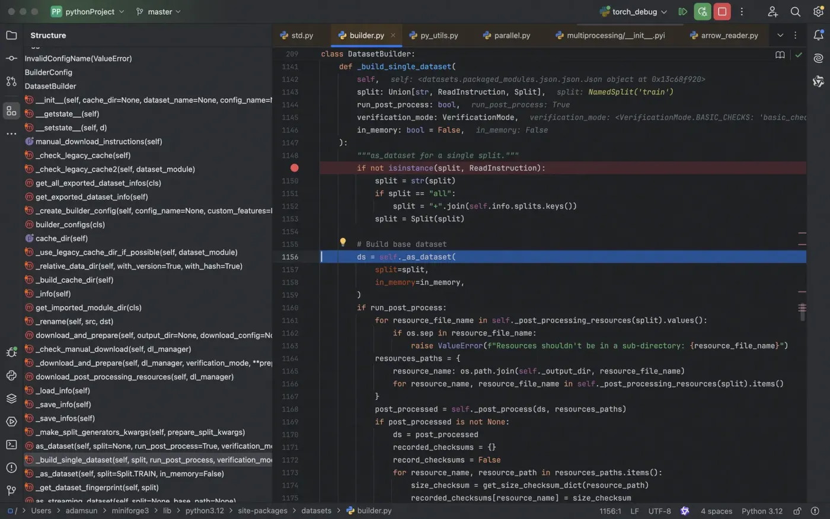Viewport: 830px width, 519px height.
Task: Switch to the py_utils.py tab
Action: [x=434, y=36]
